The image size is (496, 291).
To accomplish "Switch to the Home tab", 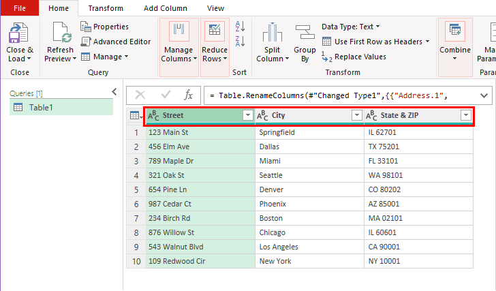I will tap(59, 8).
